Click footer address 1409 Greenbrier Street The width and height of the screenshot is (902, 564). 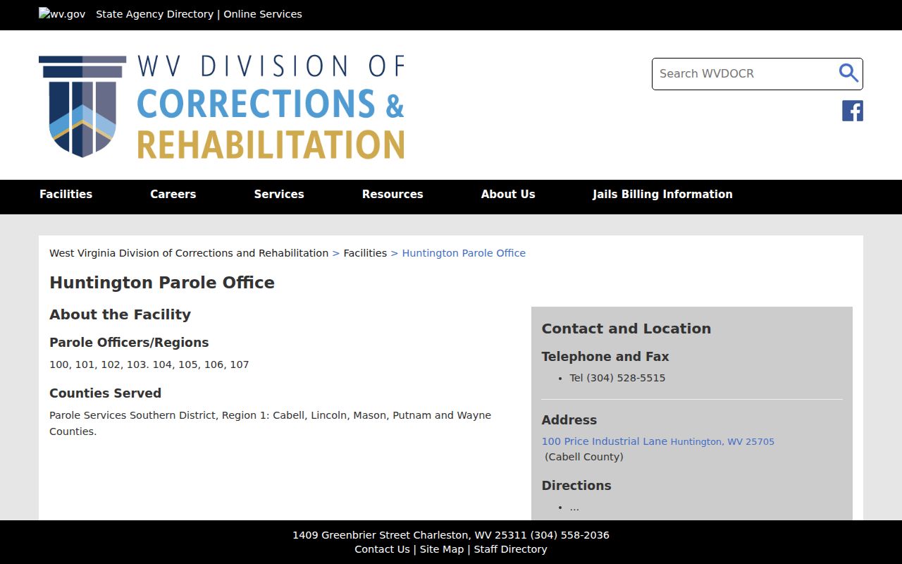coord(451,535)
